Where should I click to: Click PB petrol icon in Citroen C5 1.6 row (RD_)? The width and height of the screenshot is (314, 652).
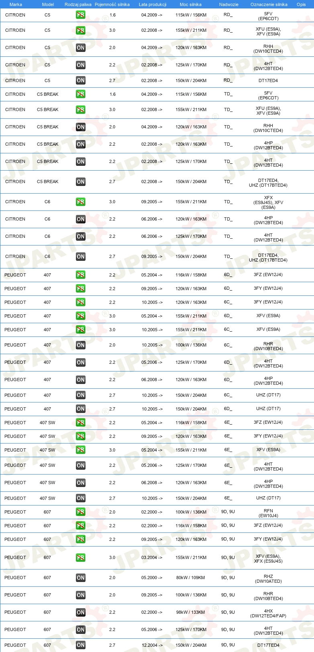[x=80, y=15]
